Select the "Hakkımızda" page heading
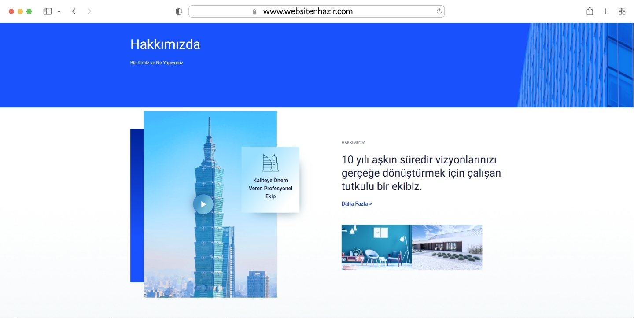This screenshot has height=318, width=634. coord(165,44)
